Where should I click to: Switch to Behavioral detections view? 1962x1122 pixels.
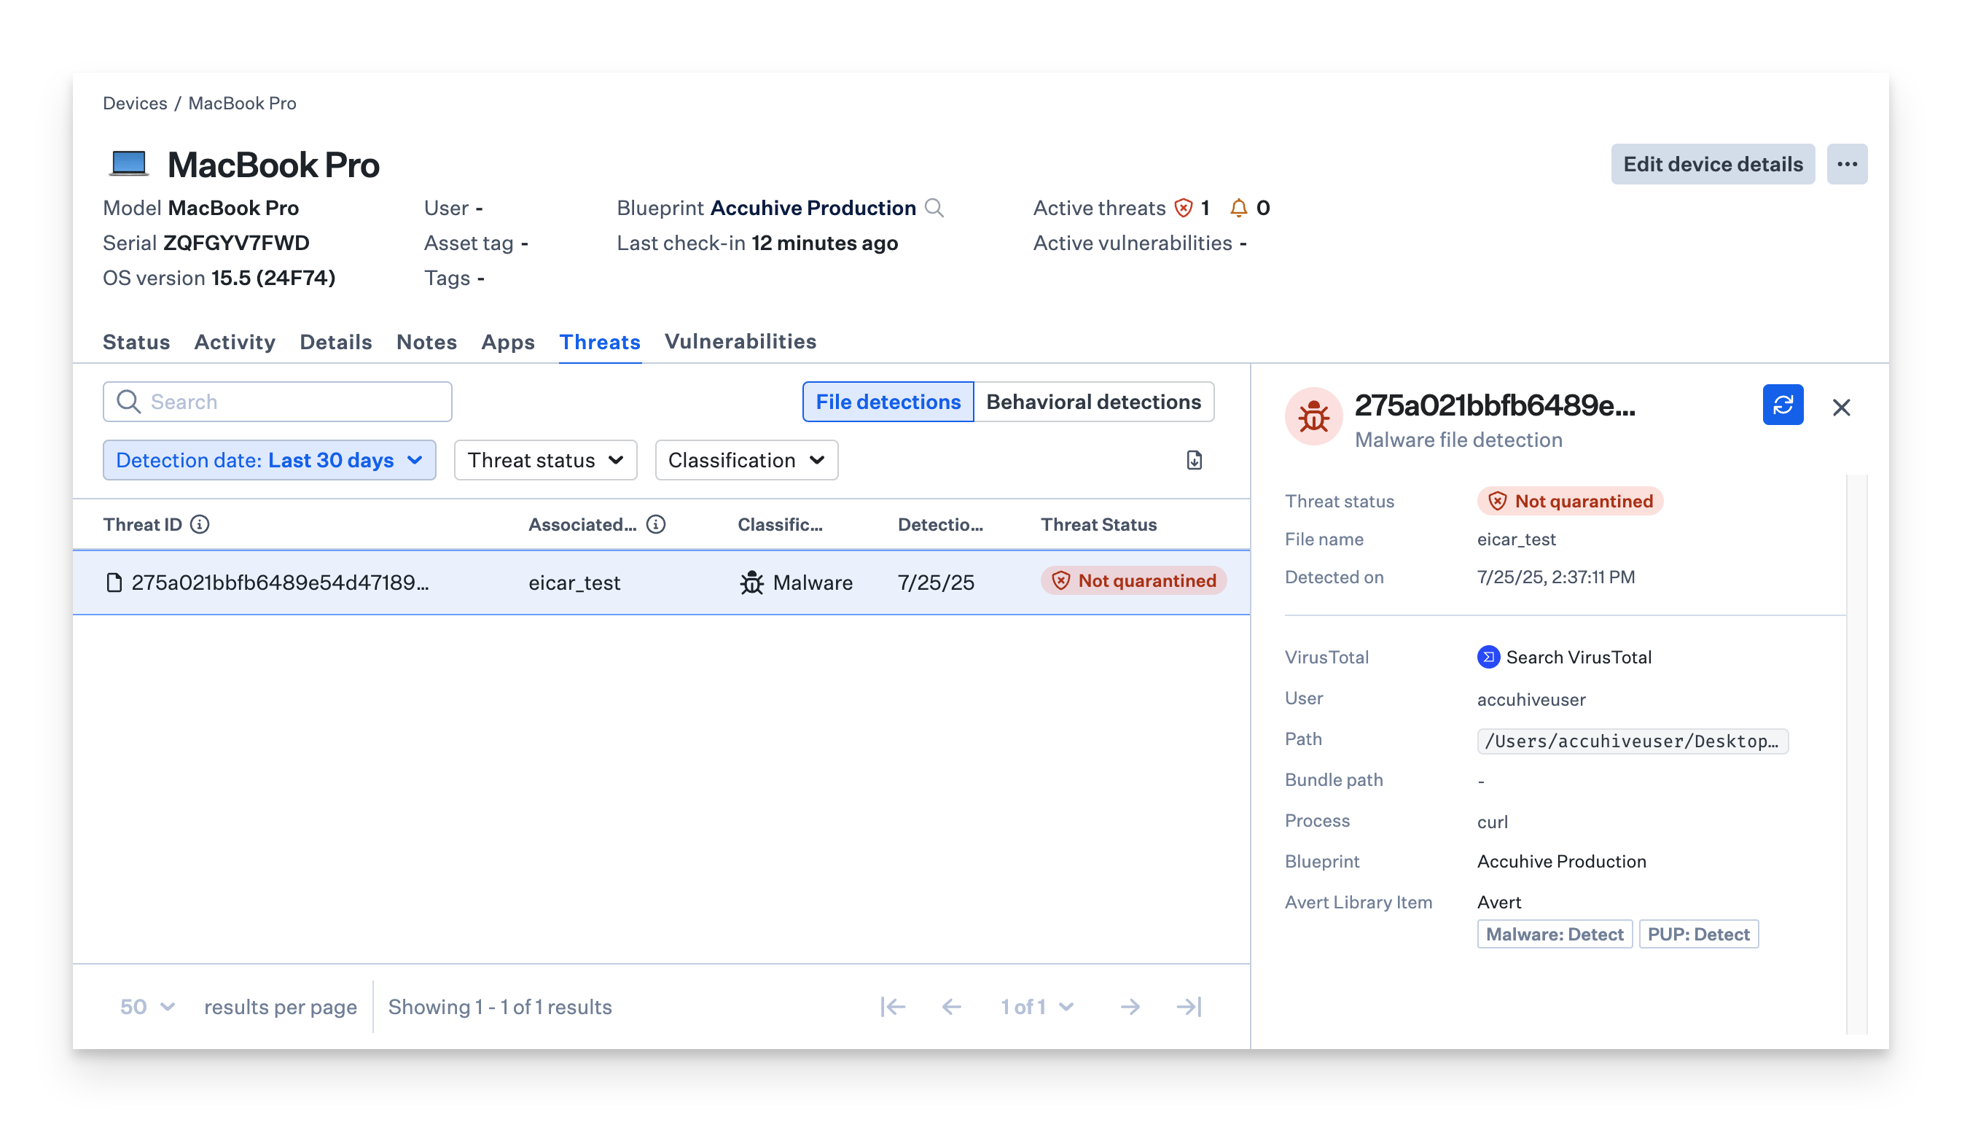click(1093, 402)
